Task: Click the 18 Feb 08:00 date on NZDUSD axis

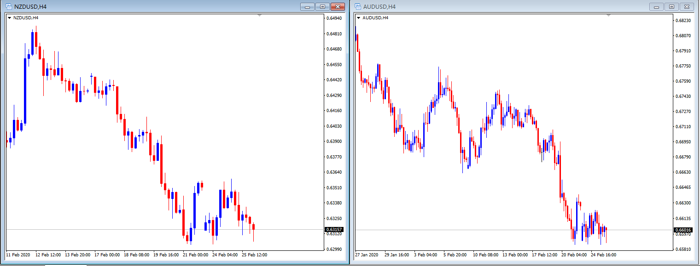Action: 137,255
